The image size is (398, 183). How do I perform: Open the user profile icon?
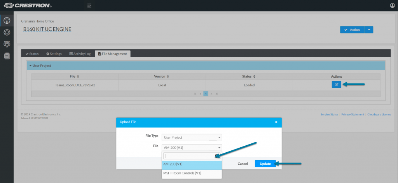(x=393, y=5)
